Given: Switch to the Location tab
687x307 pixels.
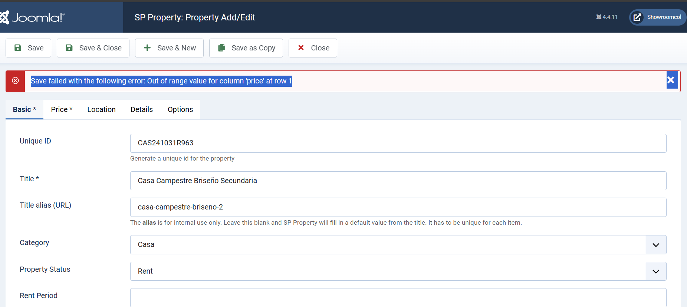Looking at the screenshot, I should (101, 109).
